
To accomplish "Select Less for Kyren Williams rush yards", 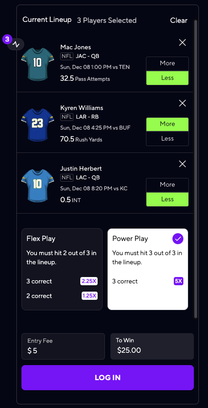I will pyautogui.click(x=167, y=139).
